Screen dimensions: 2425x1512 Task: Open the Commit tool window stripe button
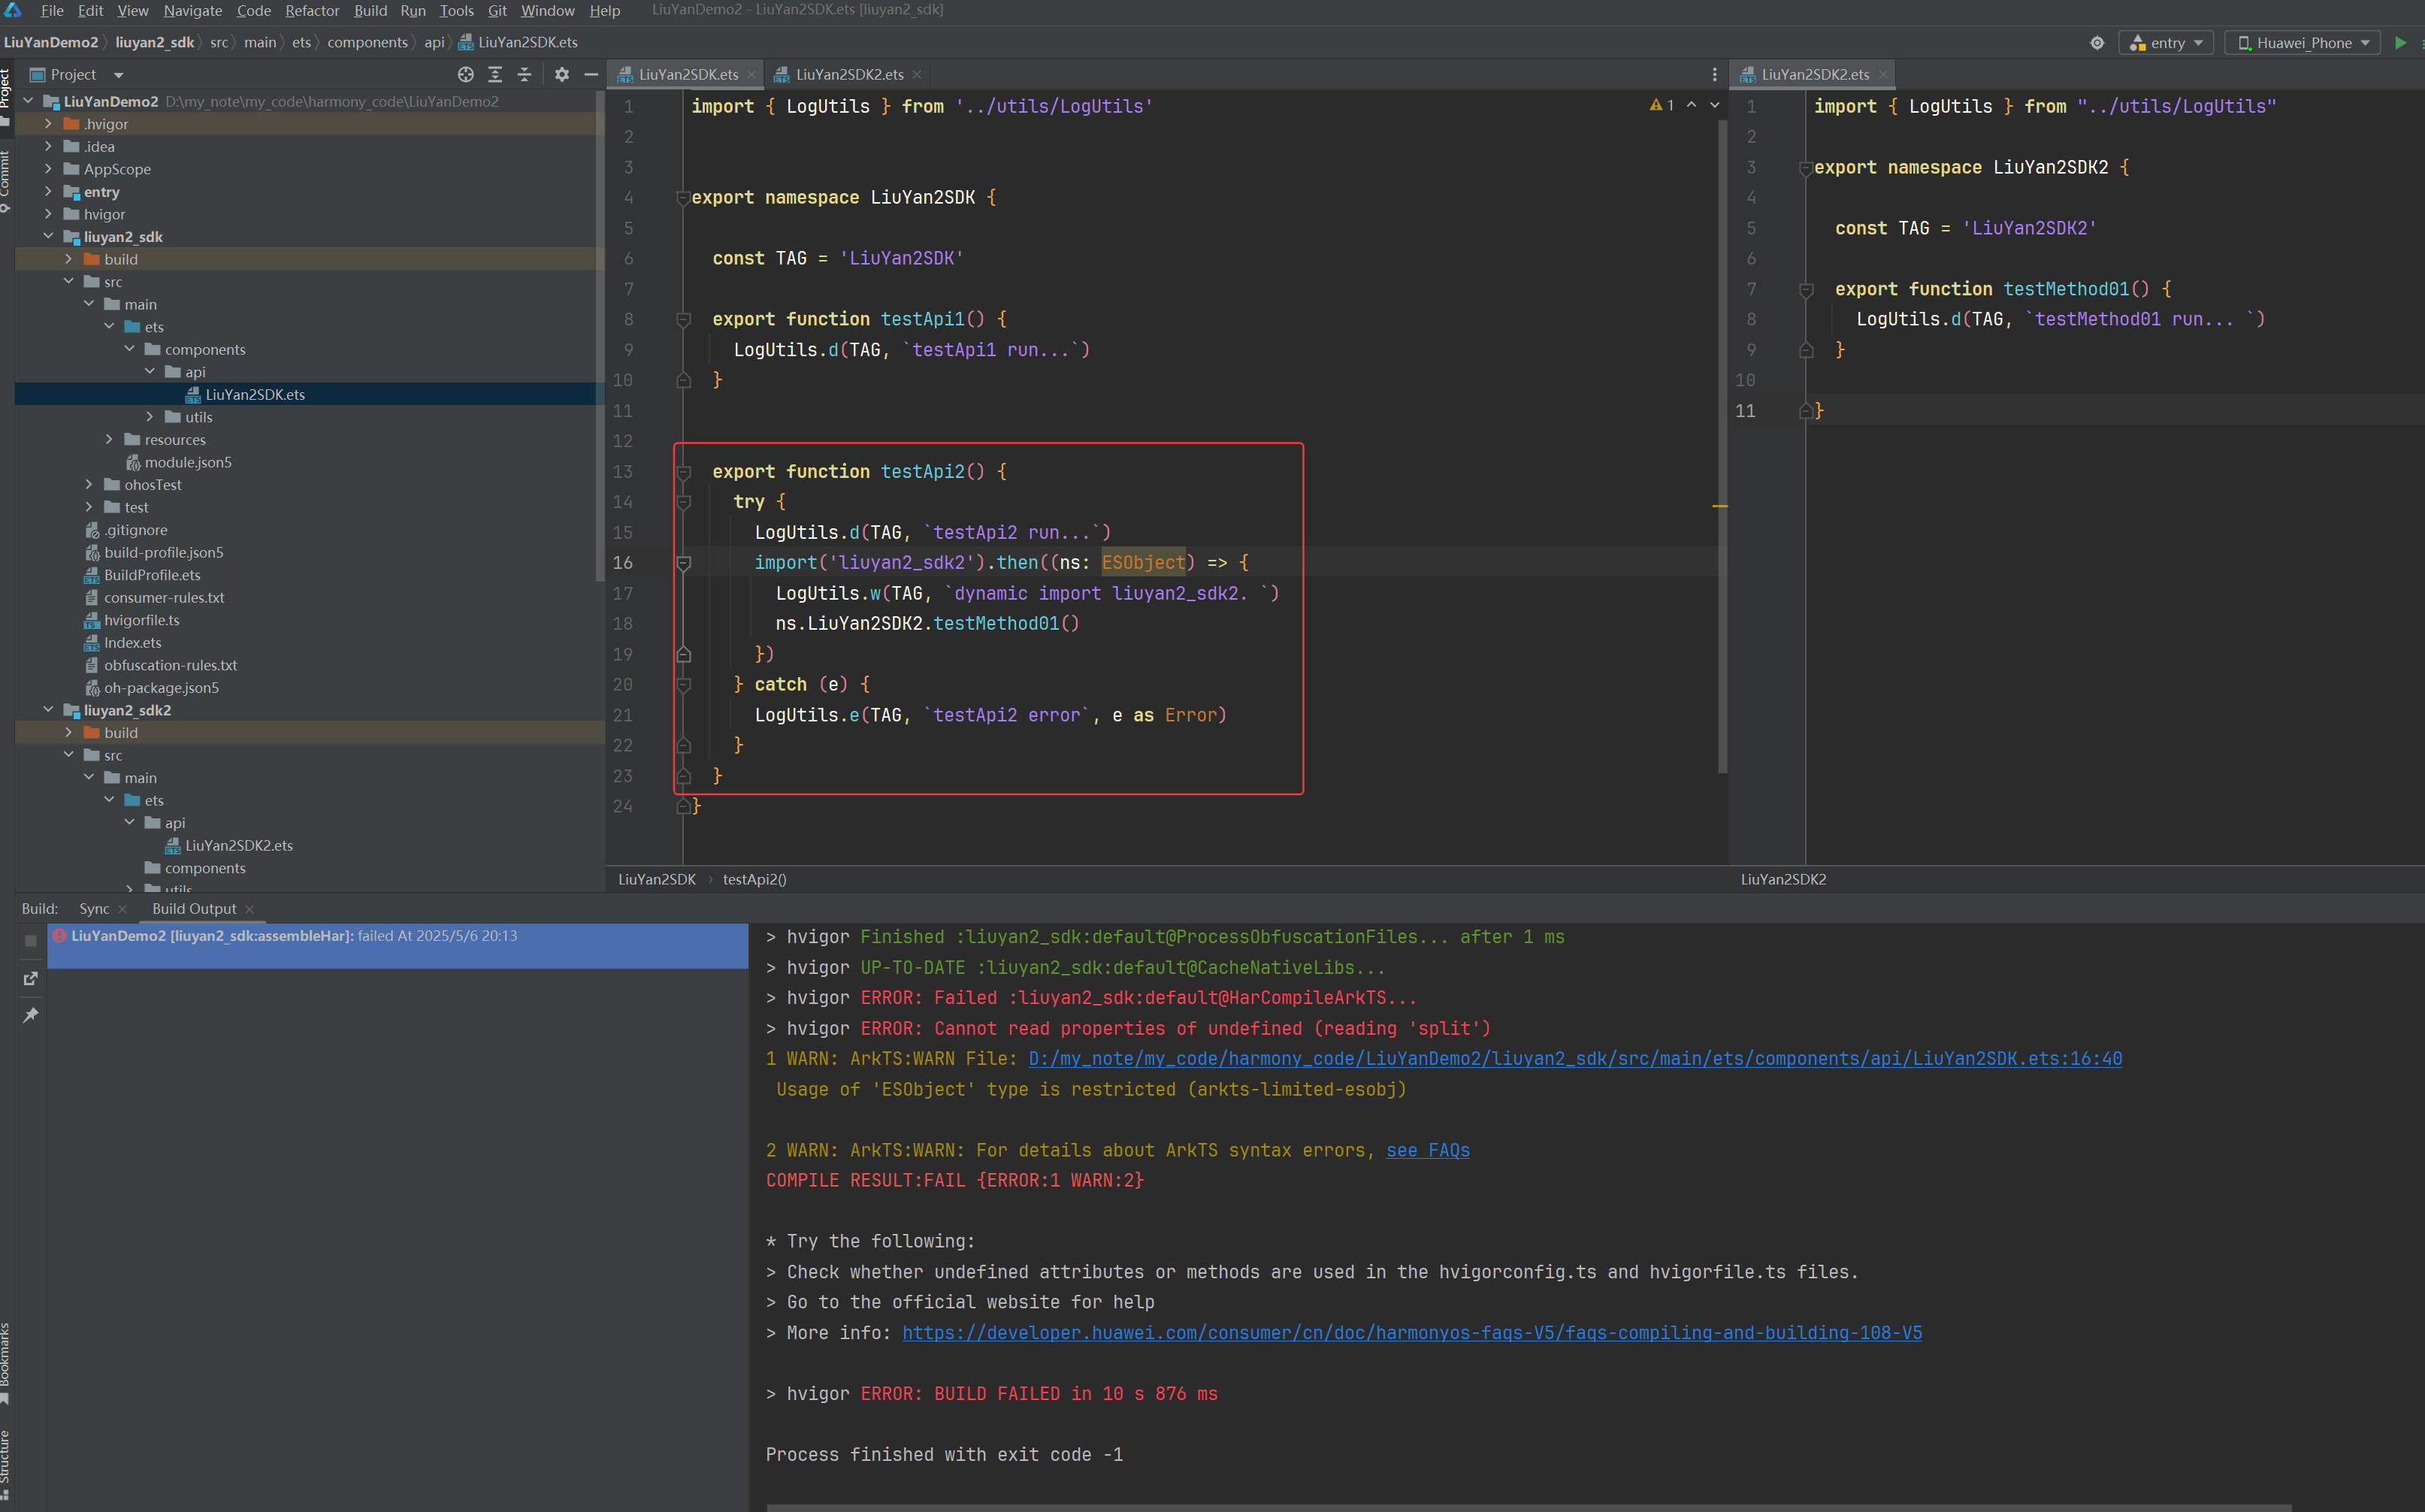tap(6, 180)
